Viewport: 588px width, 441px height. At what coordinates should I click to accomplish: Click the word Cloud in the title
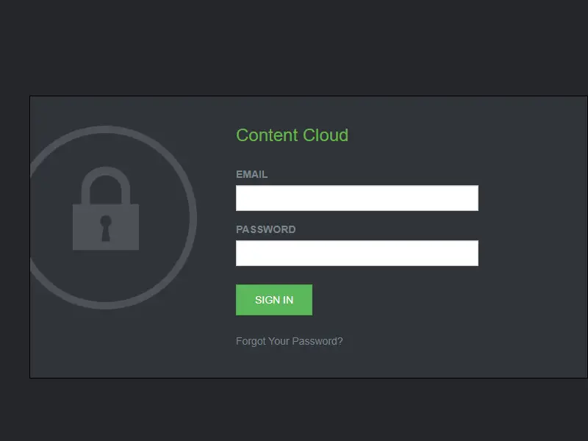[326, 135]
